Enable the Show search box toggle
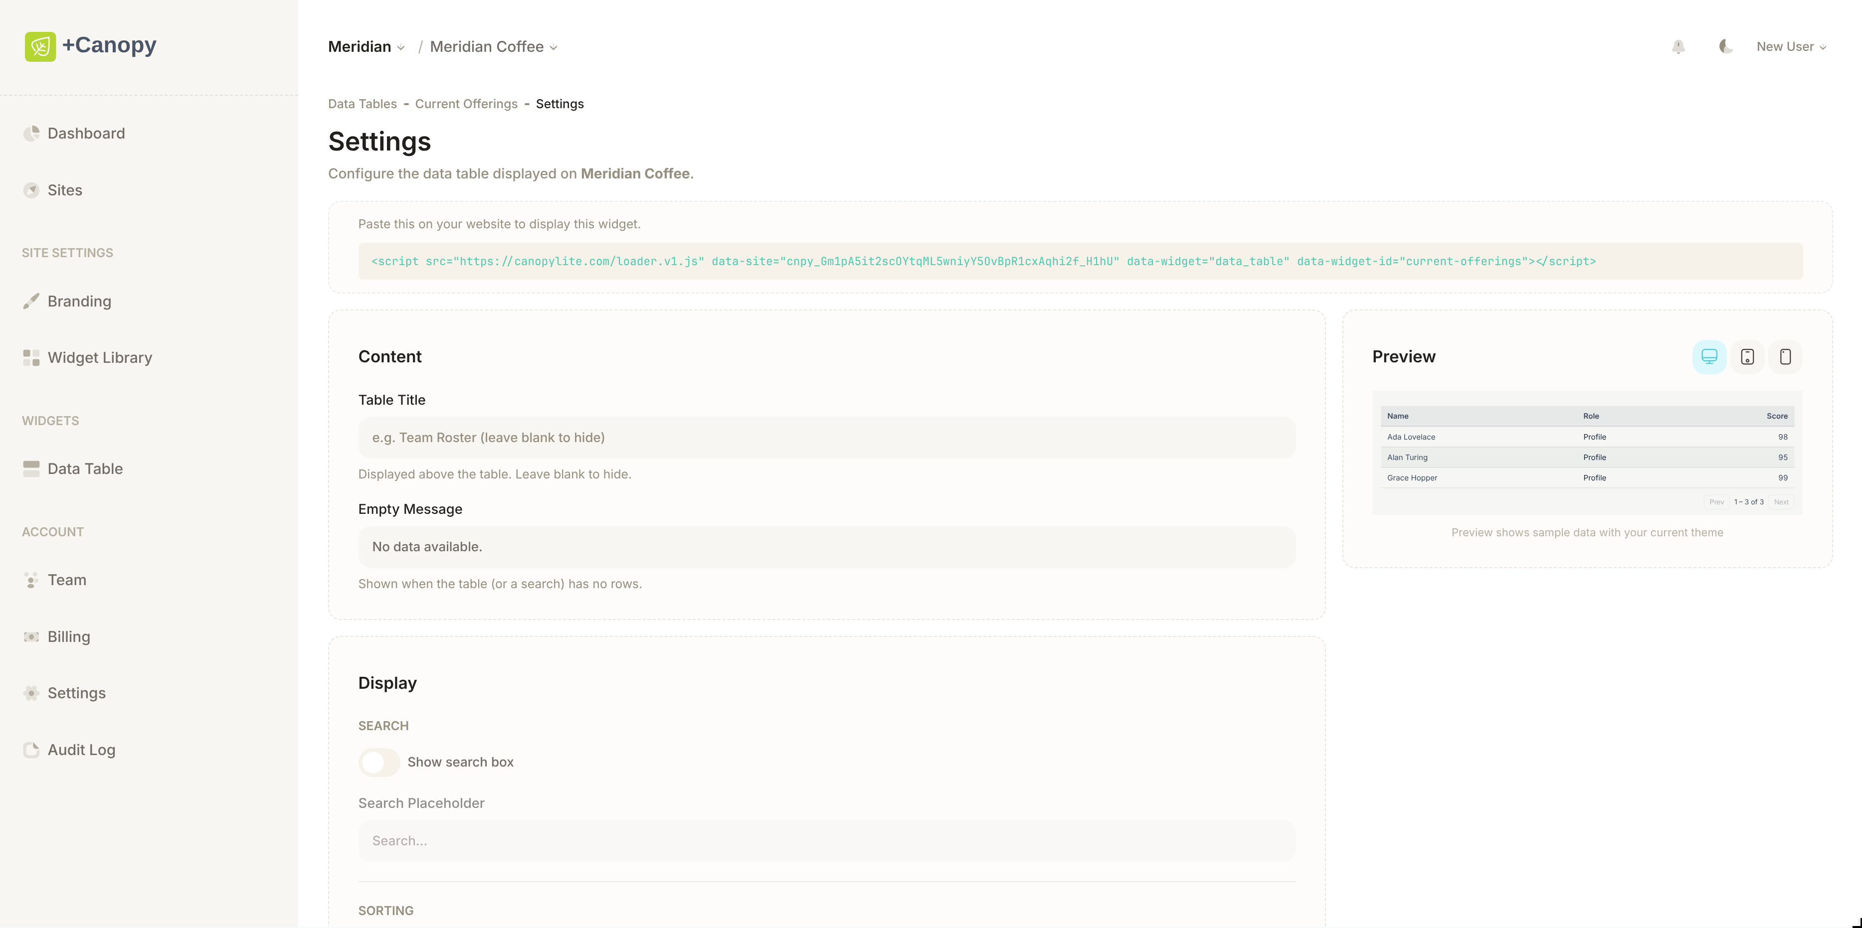Image resolution: width=1862 pixels, height=928 pixels. pos(379,762)
